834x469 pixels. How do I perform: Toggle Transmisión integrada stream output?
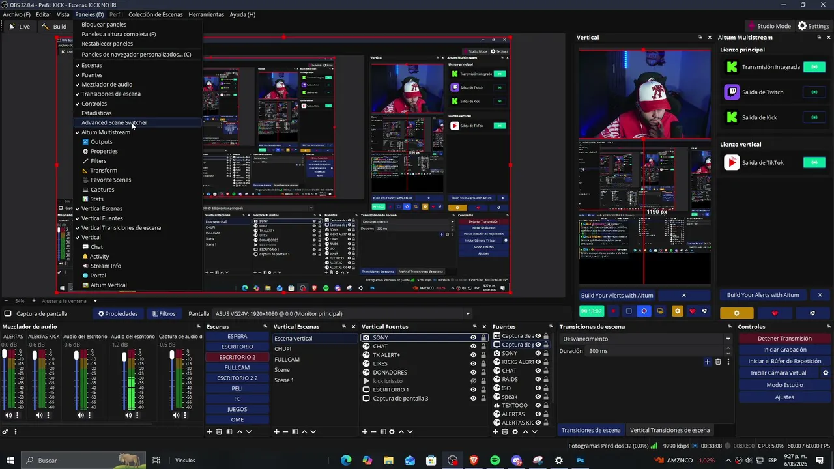click(814, 67)
